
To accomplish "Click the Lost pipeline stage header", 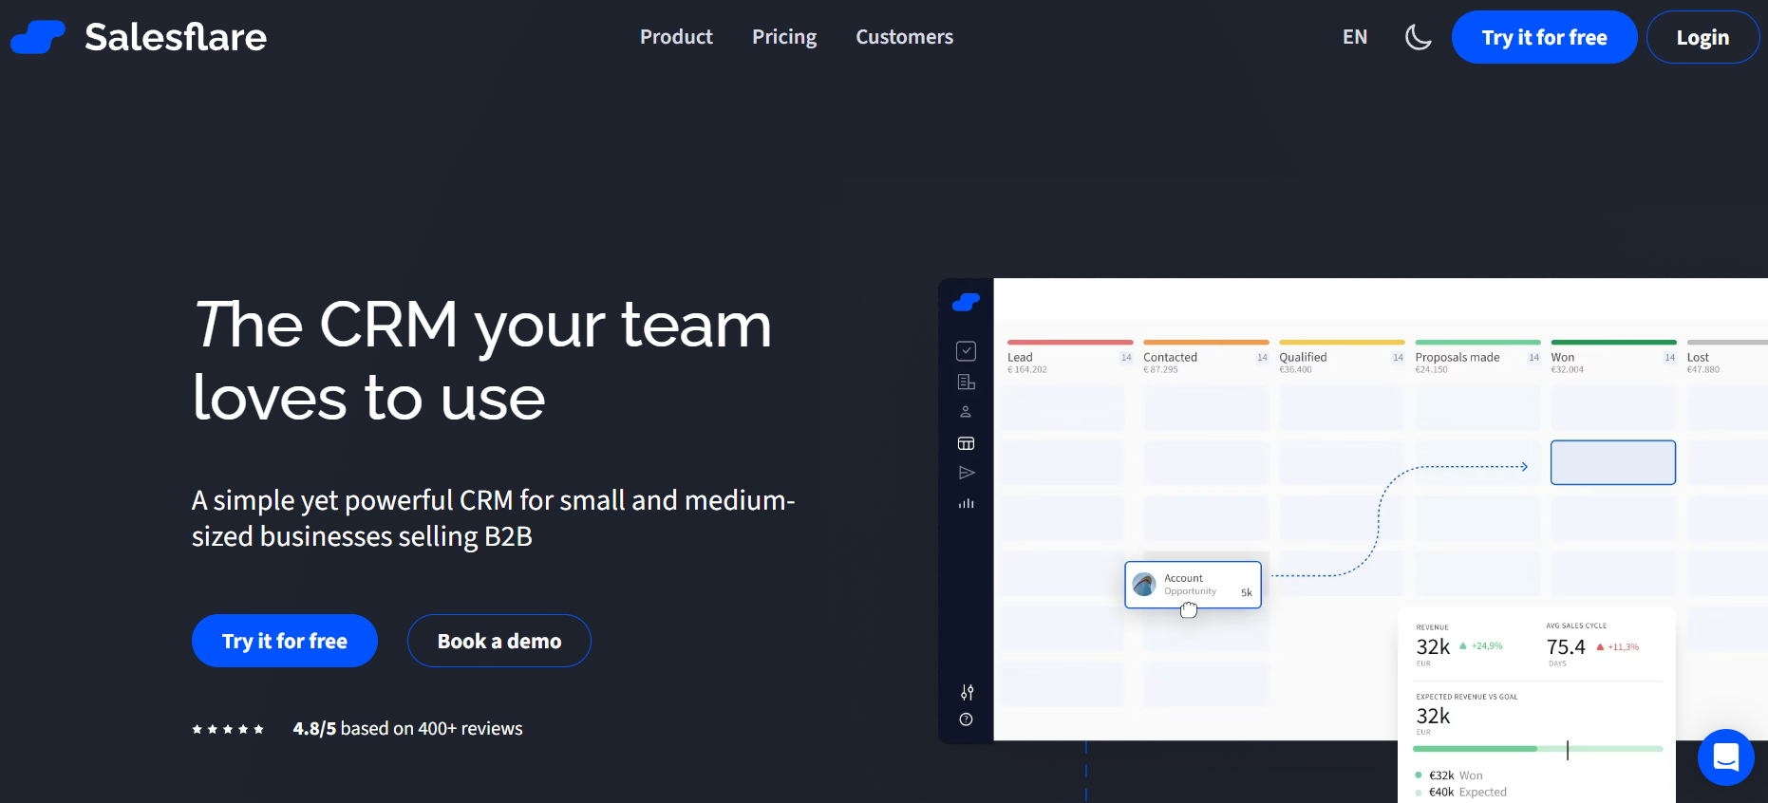I will 1727,357.
